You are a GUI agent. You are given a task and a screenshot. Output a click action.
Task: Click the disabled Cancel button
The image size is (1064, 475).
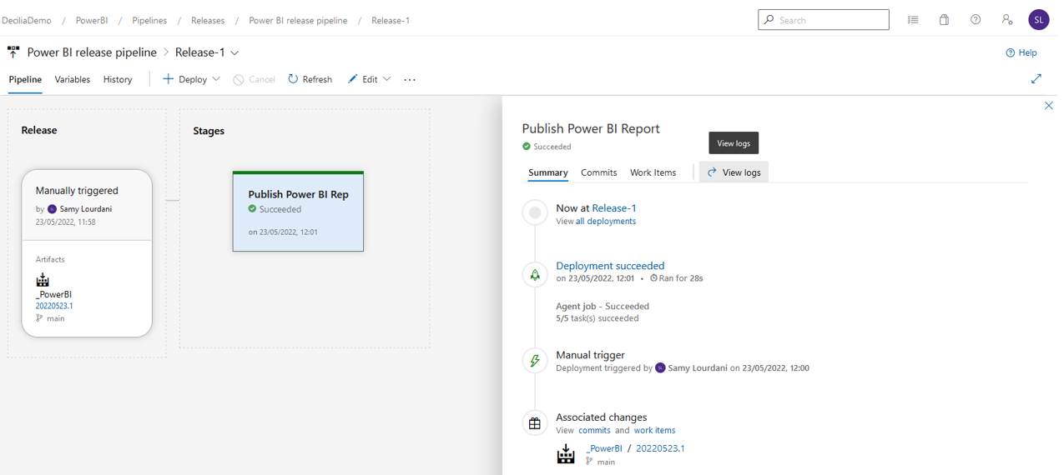254,79
